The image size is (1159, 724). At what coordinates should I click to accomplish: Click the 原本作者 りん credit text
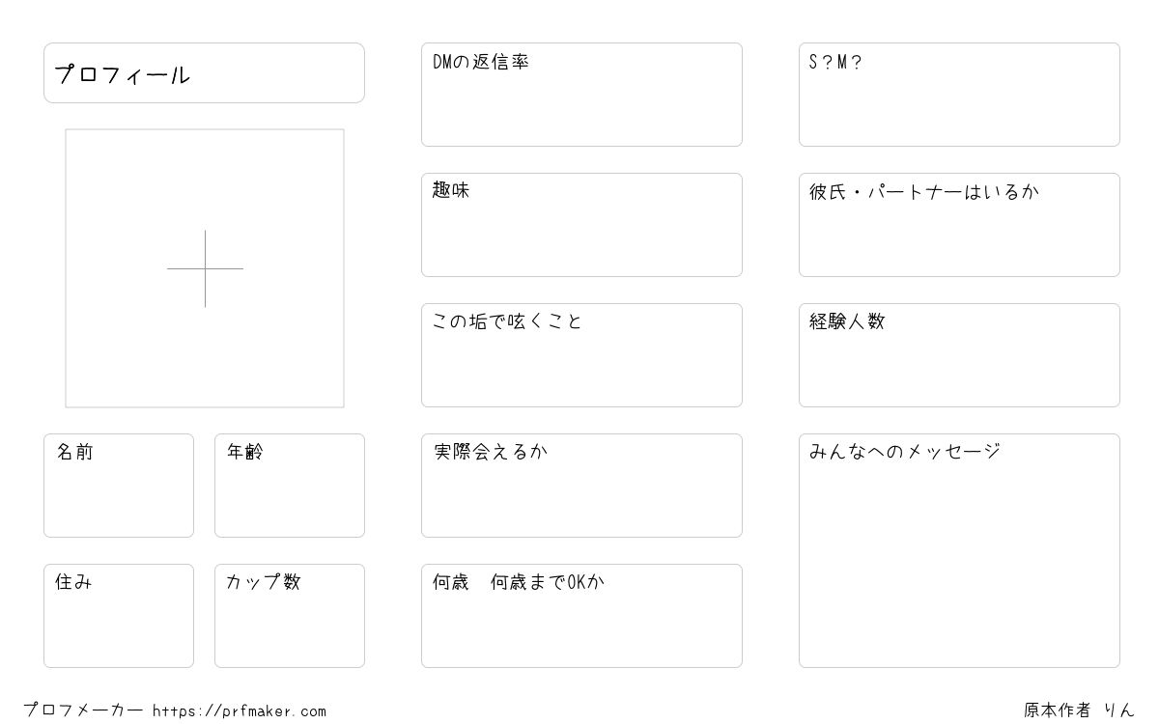1079,710
